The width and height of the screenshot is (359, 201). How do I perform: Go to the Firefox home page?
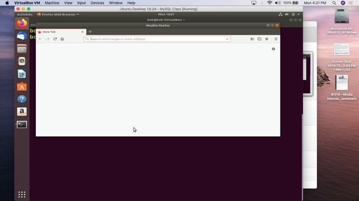[62, 39]
